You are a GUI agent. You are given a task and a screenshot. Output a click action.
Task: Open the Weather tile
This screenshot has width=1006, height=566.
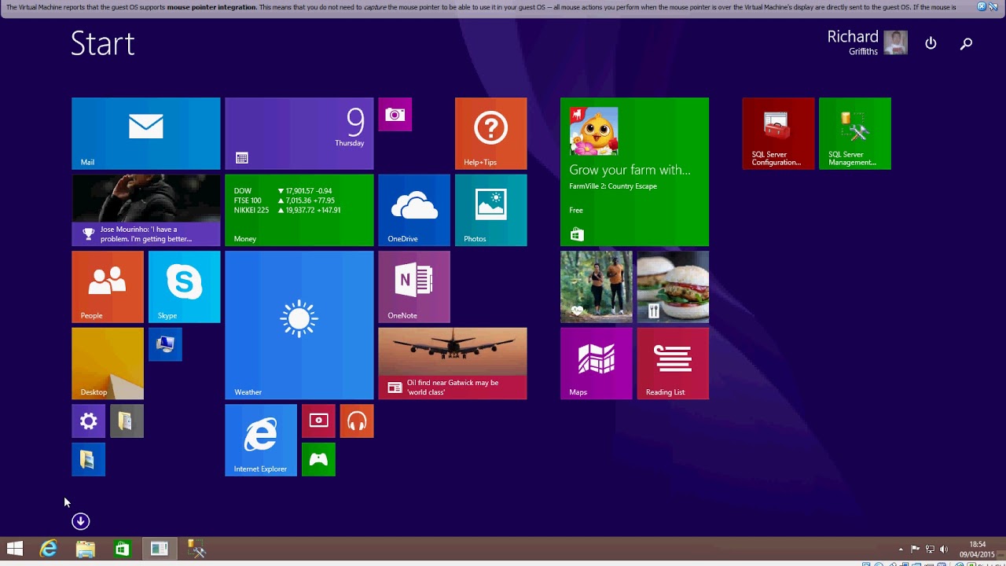coord(299,325)
